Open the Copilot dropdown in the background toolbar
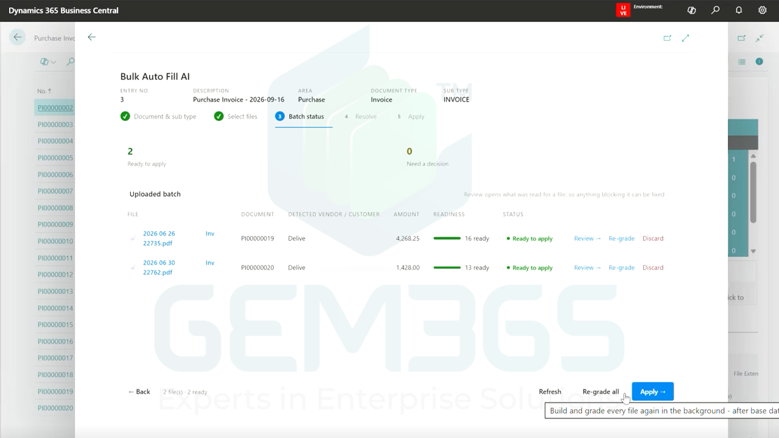 point(47,61)
